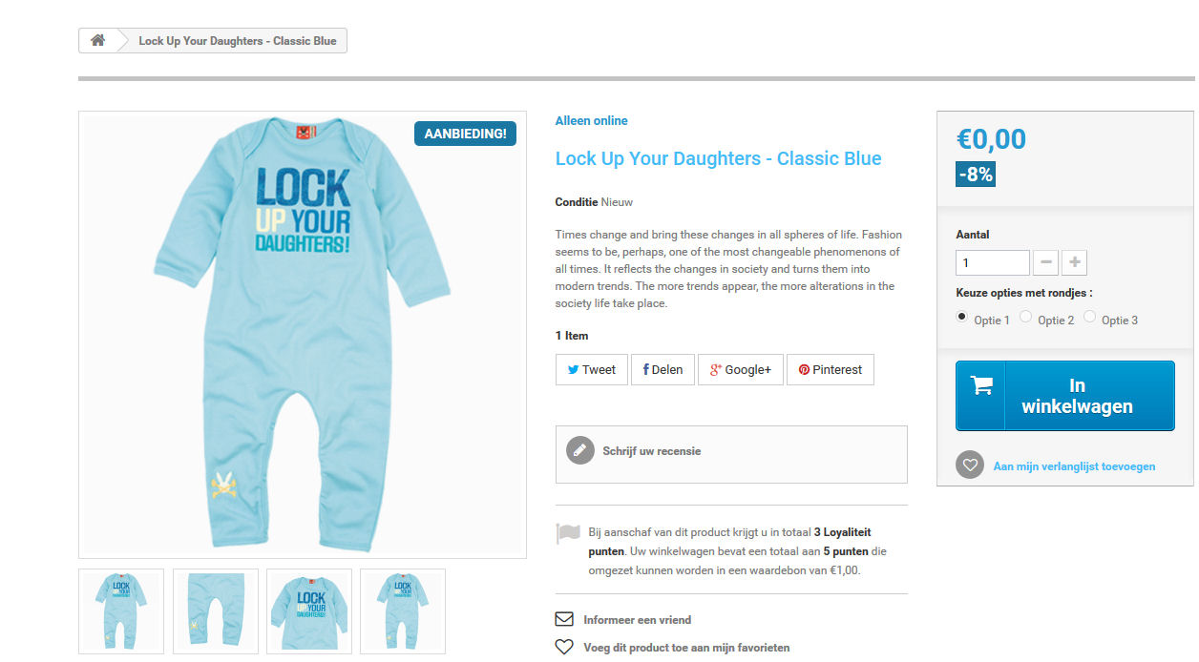Screen dimensions: 1199x662
Task: Click the heart icon for verlanglijst
Action: click(x=970, y=465)
